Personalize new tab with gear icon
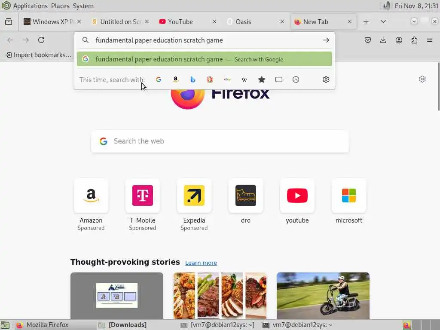The height and width of the screenshot is (330, 440). [422, 79]
